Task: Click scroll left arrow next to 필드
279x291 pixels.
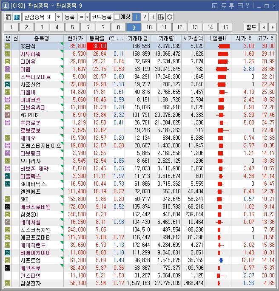Action: (x=264, y=27)
